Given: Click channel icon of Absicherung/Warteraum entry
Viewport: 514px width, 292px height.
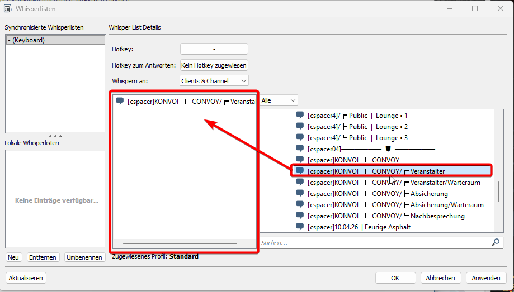Looking at the screenshot, I should pyautogui.click(x=300, y=205).
